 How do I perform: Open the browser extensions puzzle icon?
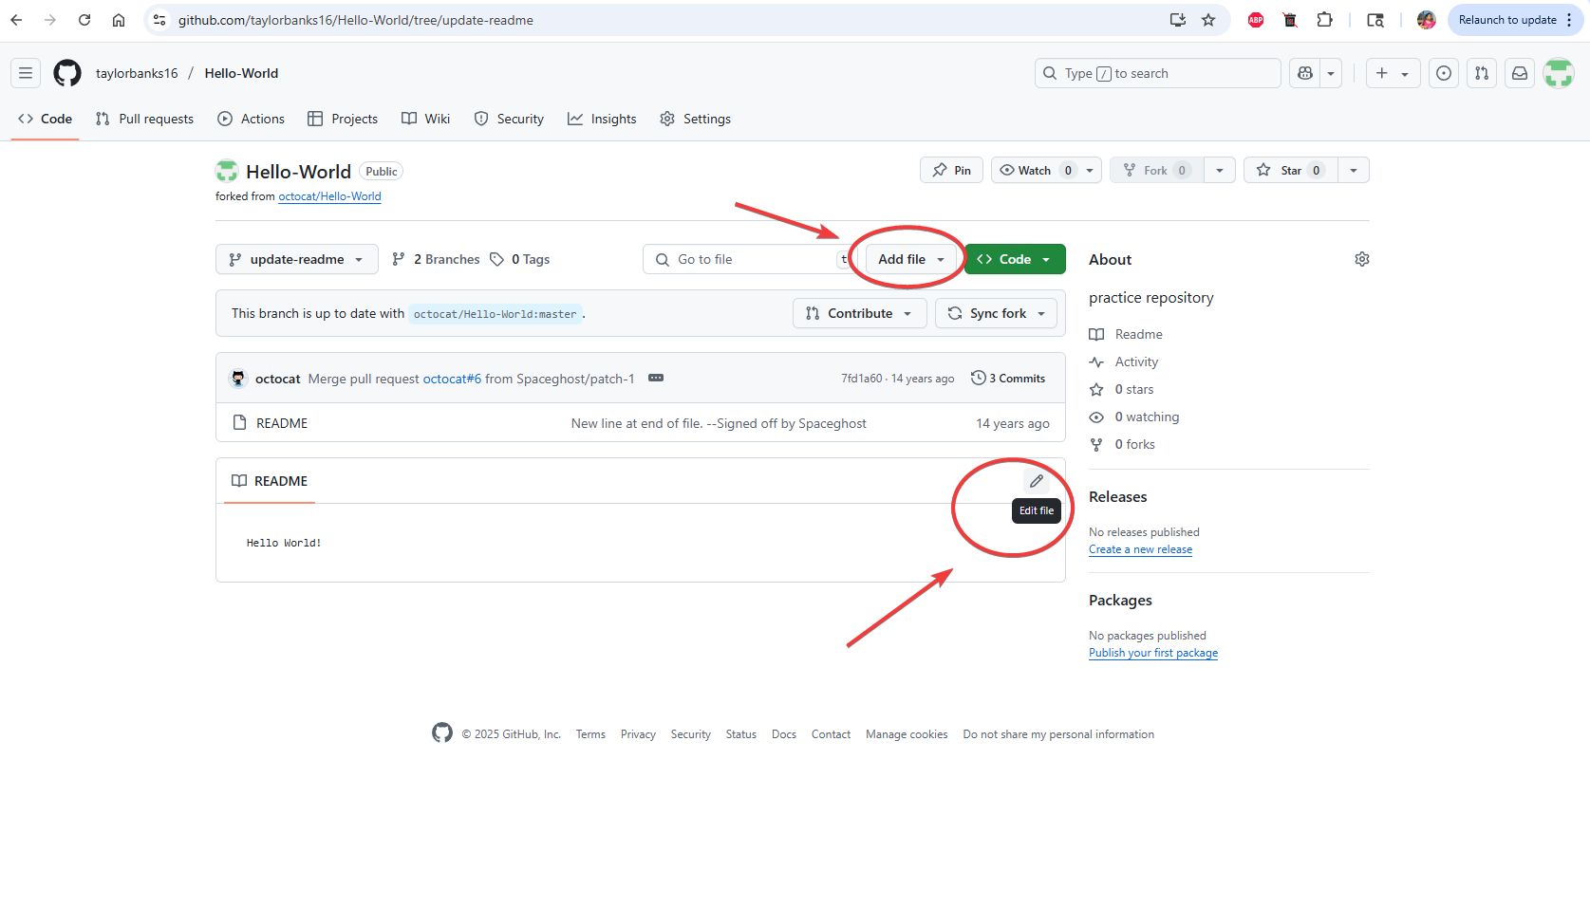pyautogui.click(x=1324, y=20)
